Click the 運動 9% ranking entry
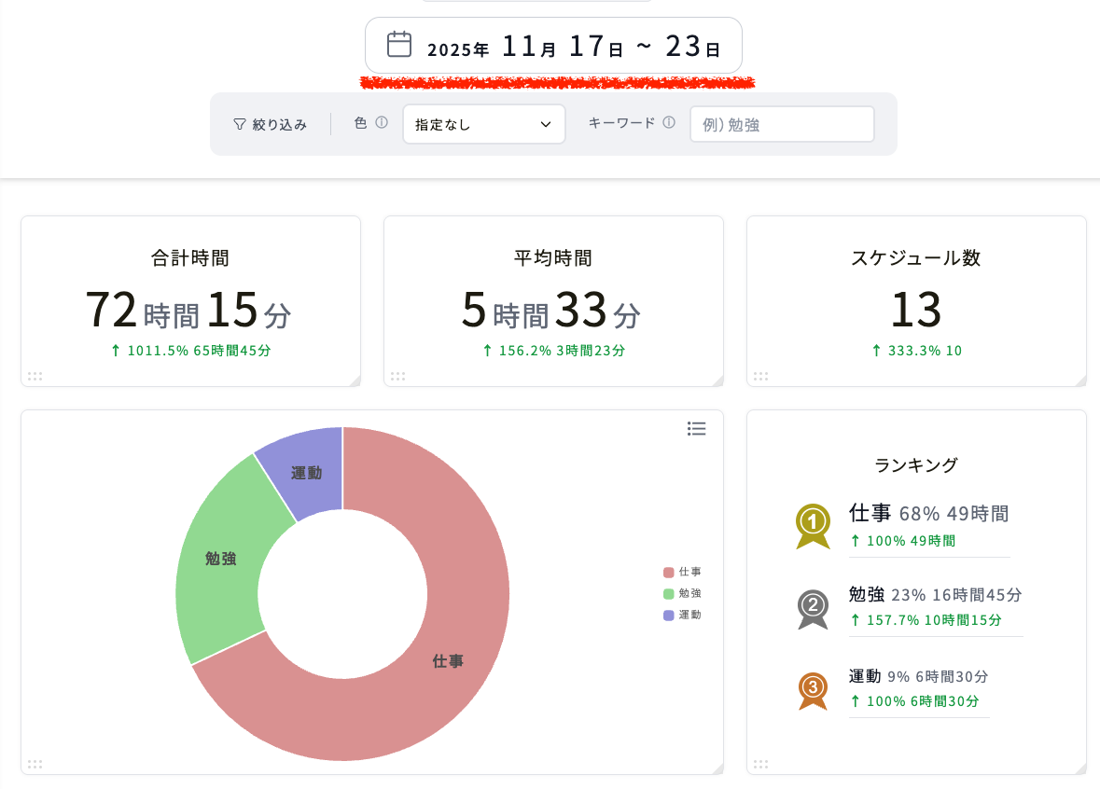The width and height of the screenshot is (1100, 789). click(919, 688)
